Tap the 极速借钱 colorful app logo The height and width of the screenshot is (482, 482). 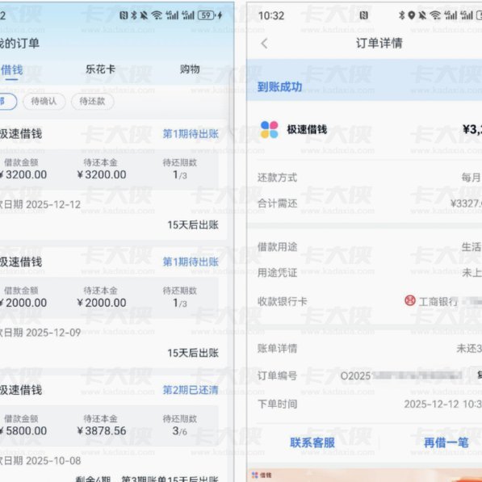[x=270, y=130]
